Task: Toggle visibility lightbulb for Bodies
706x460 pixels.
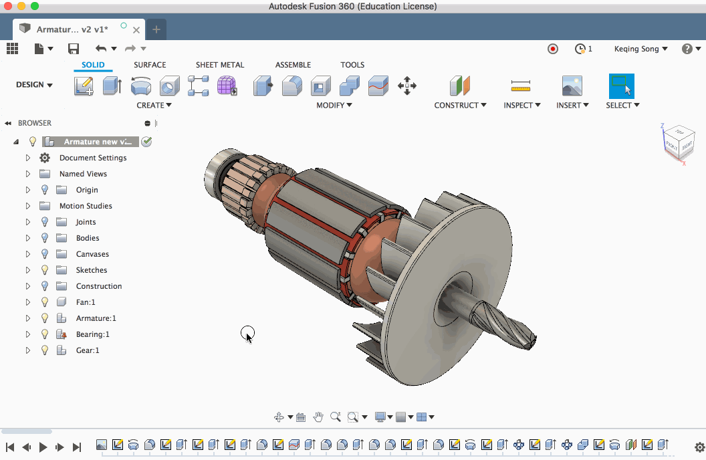Action: 45,238
